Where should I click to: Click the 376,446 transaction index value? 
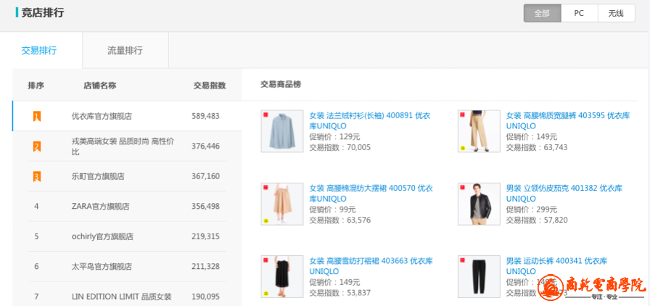click(x=205, y=146)
